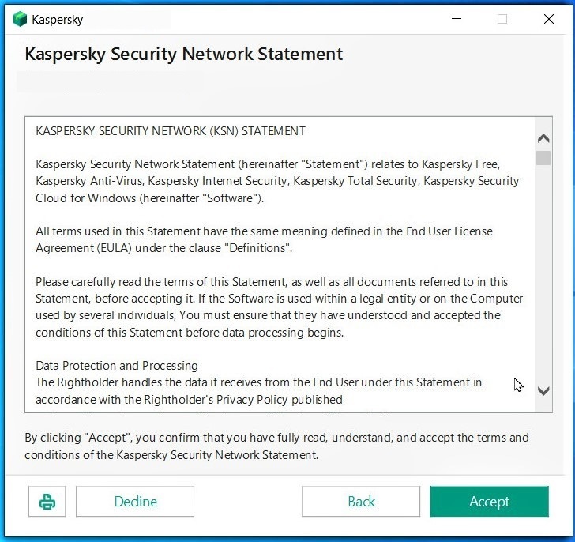575x542 pixels.
Task: Click the scrollbar track below the thumb
Action: pyautogui.click(x=543, y=277)
